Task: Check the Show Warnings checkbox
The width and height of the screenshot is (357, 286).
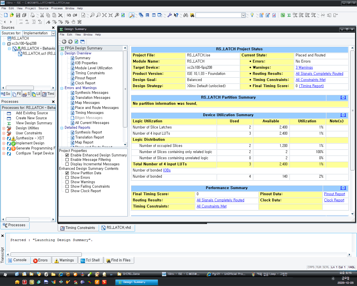Action: pyautogui.click(x=67, y=182)
